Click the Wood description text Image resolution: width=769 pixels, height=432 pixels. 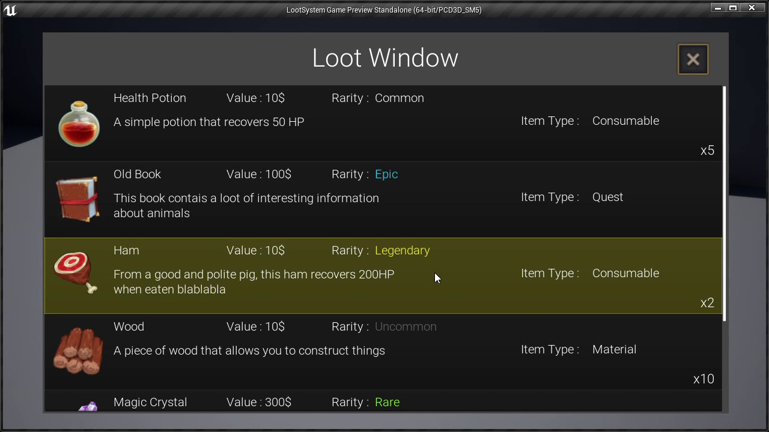(249, 350)
